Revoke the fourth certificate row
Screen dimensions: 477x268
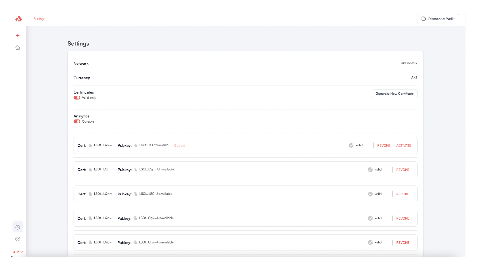point(403,218)
